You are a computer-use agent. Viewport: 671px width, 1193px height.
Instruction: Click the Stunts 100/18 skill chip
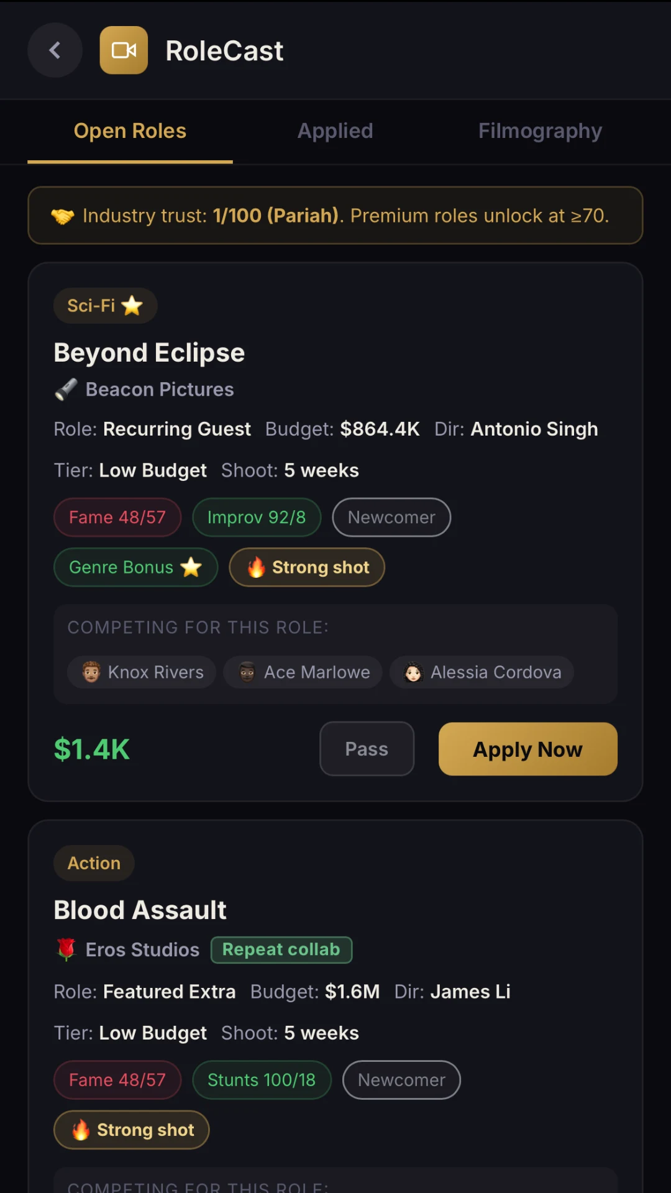tap(262, 1081)
